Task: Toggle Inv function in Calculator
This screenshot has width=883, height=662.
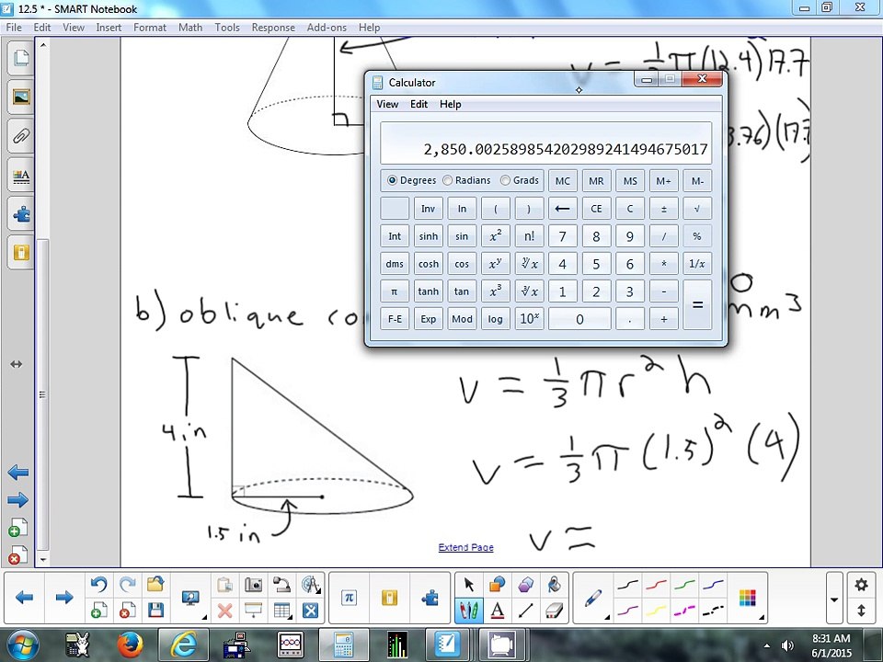Action: coord(428,209)
